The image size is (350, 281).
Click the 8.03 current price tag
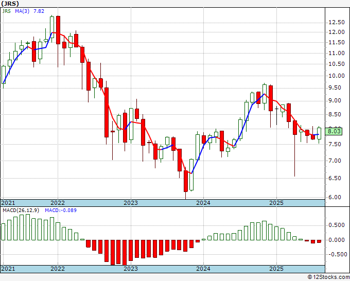pos(334,131)
